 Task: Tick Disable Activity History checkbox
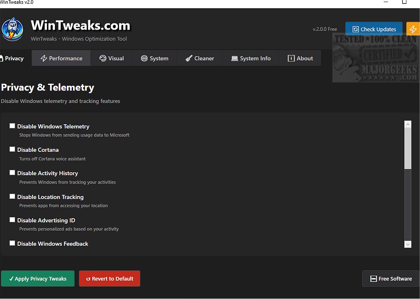click(x=12, y=173)
